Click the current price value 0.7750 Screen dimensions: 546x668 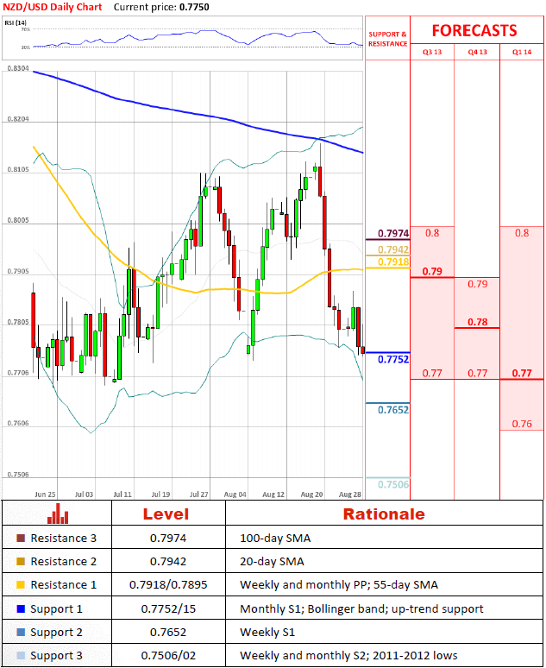pos(194,7)
